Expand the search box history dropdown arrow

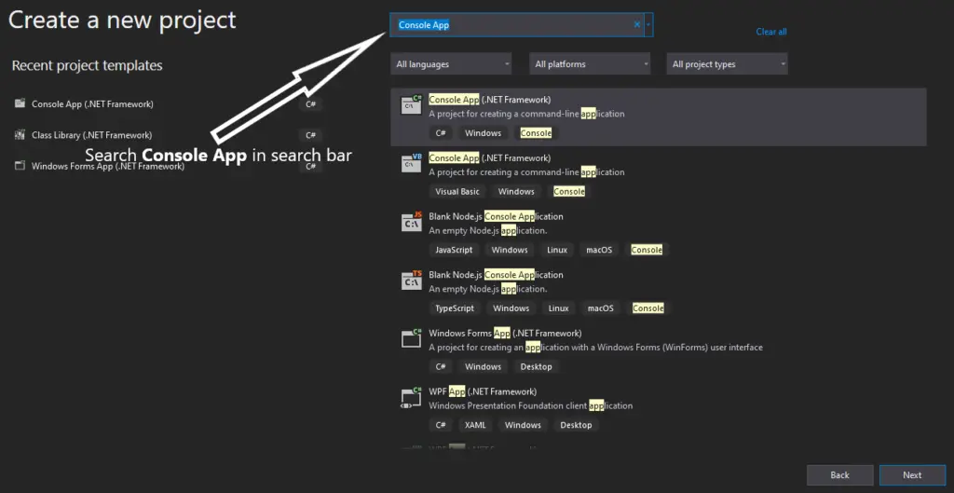(648, 25)
